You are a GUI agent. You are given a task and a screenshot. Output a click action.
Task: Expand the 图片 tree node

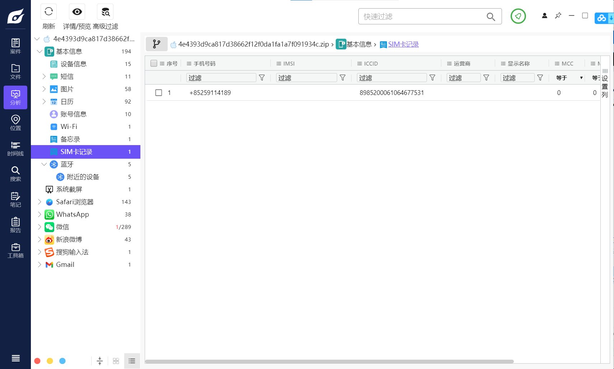(x=44, y=89)
